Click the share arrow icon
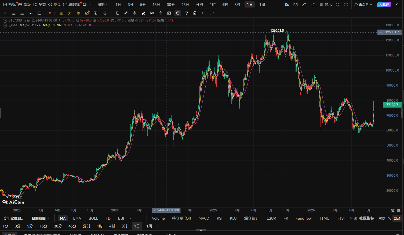The width and height of the screenshot is (404, 235). pyautogui.click(x=397, y=5)
